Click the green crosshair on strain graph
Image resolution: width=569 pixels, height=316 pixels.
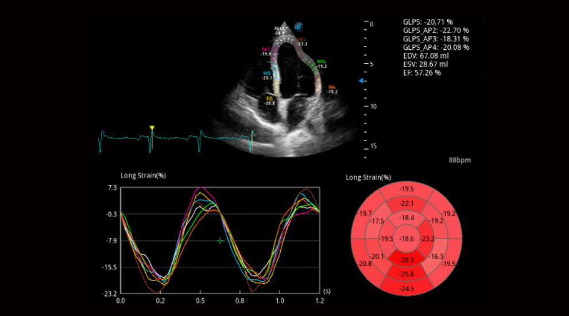(x=220, y=241)
